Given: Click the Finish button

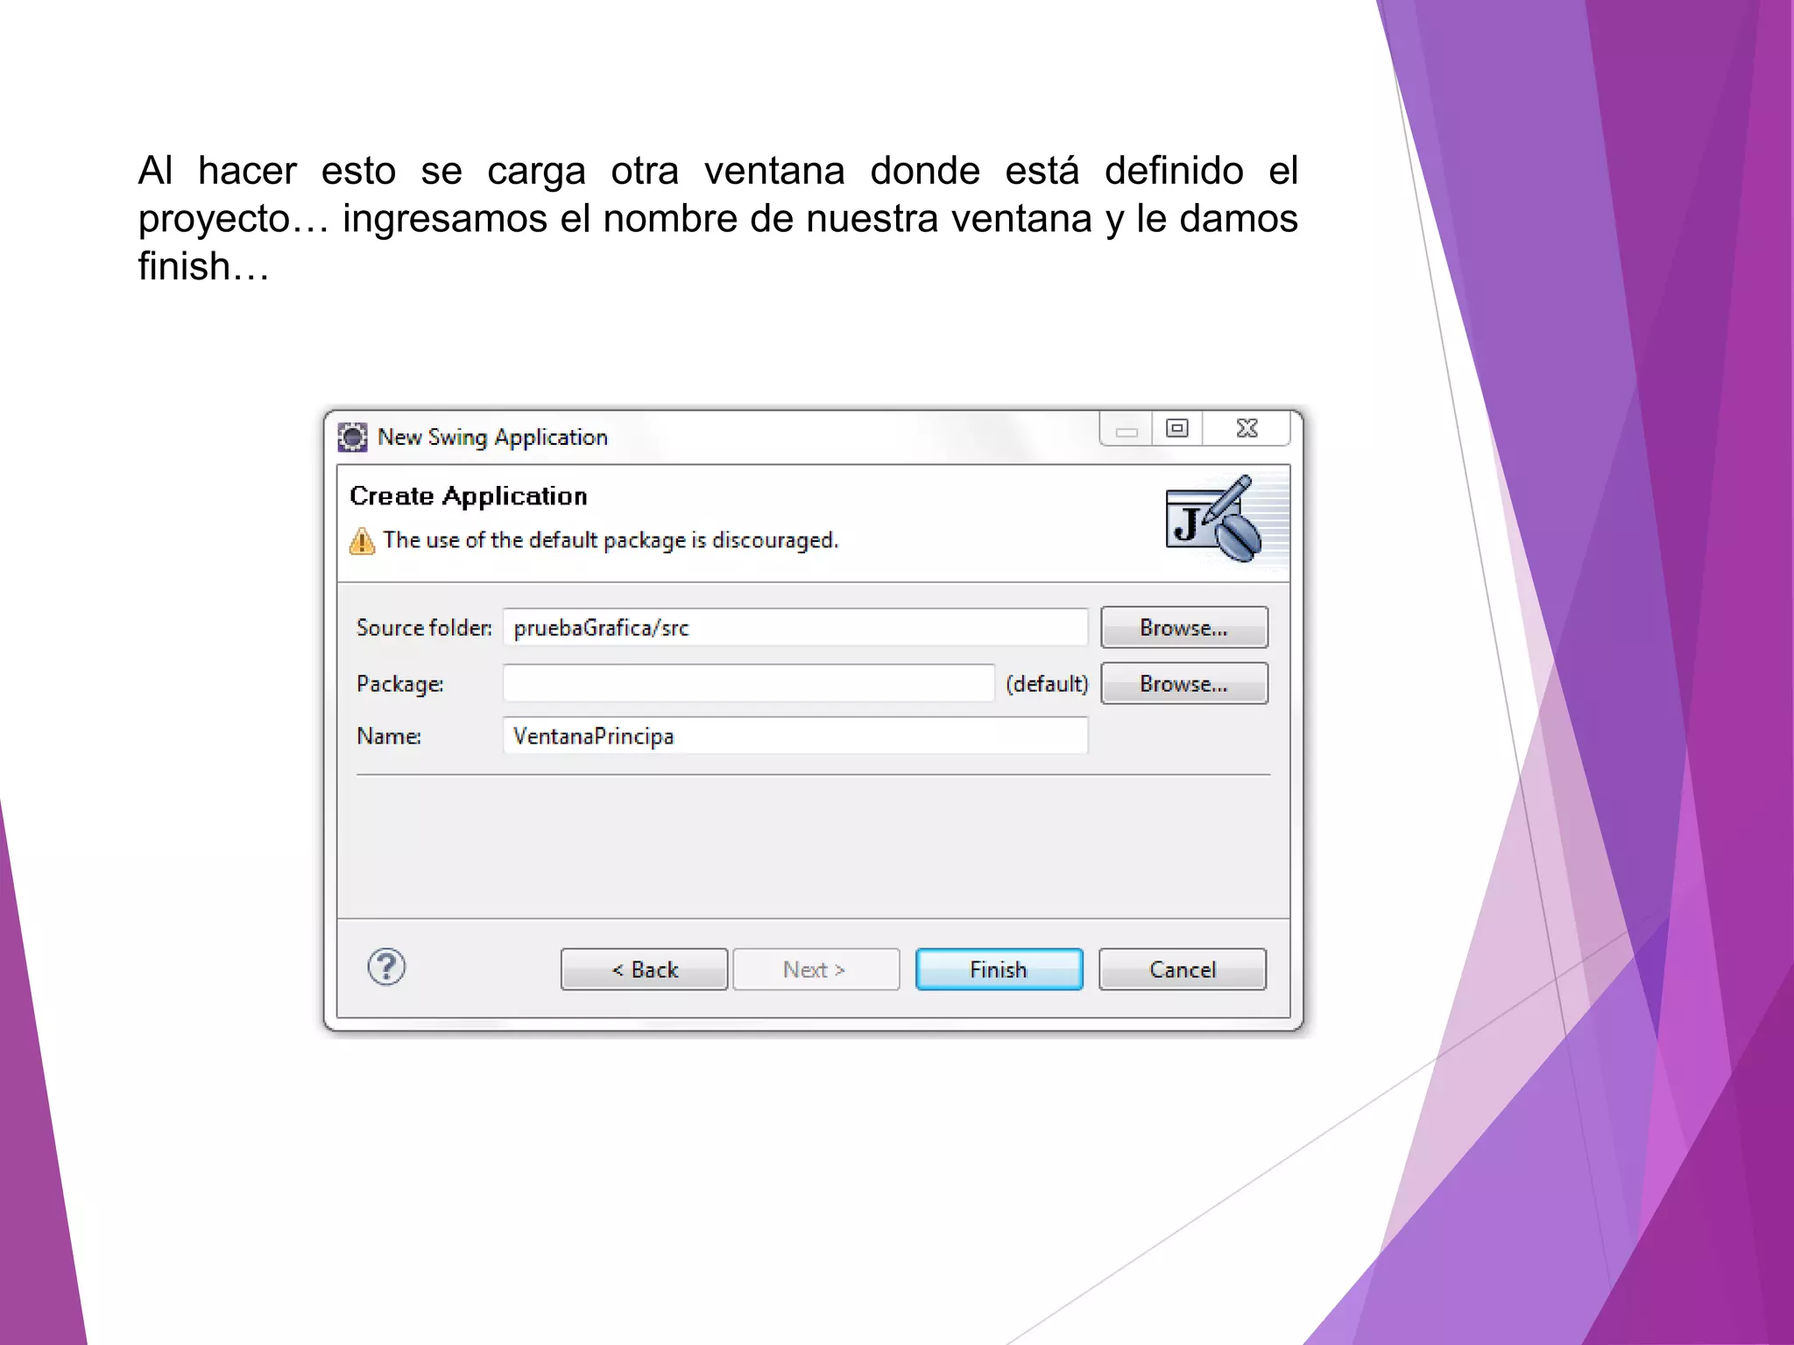Looking at the screenshot, I should (x=999, y=969).
